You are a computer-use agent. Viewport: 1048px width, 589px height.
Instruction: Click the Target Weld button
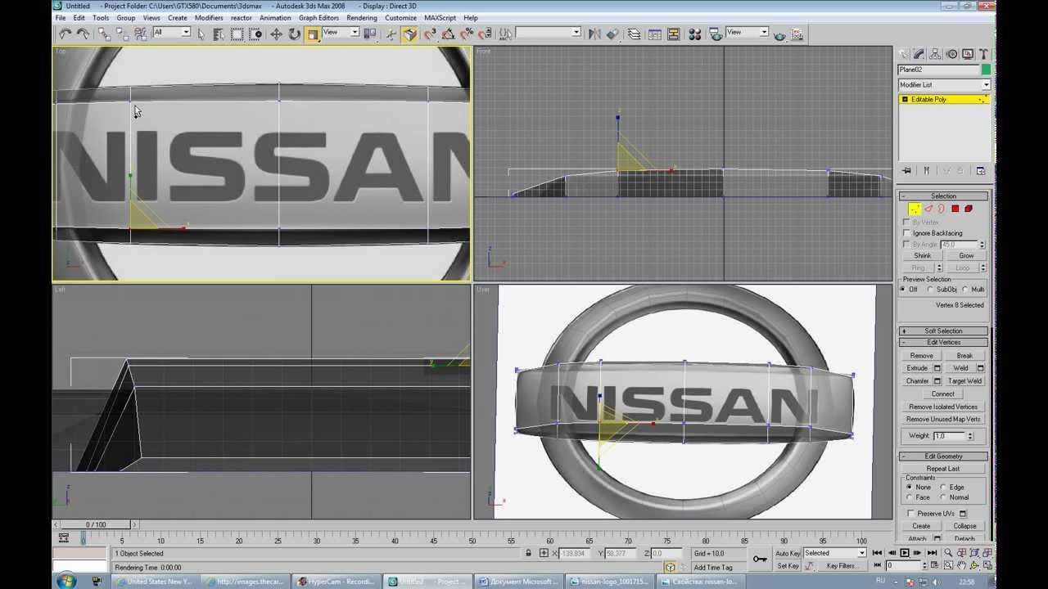(x=964, y=381)
